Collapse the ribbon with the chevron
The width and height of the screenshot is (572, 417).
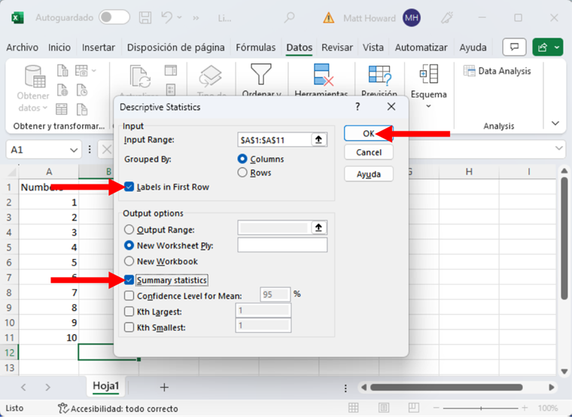(555, 123)
